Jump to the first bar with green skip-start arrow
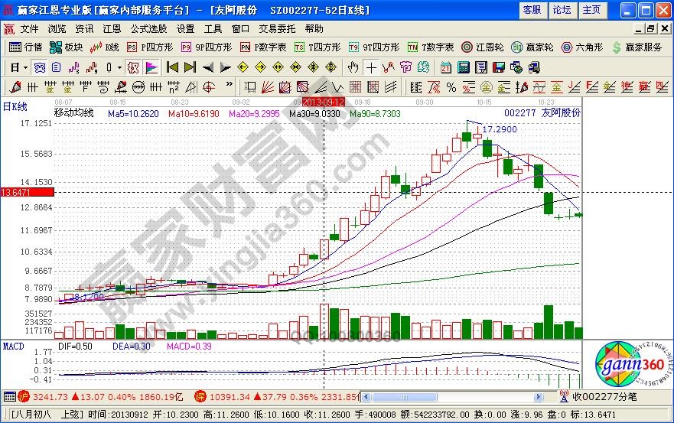This screenshot has width=674, height=423. 172,67
